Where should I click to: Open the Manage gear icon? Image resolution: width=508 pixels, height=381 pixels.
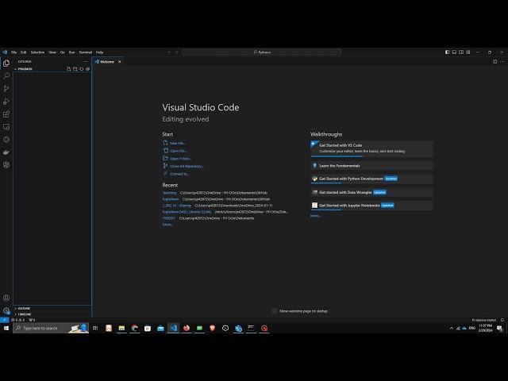(6, 310)
